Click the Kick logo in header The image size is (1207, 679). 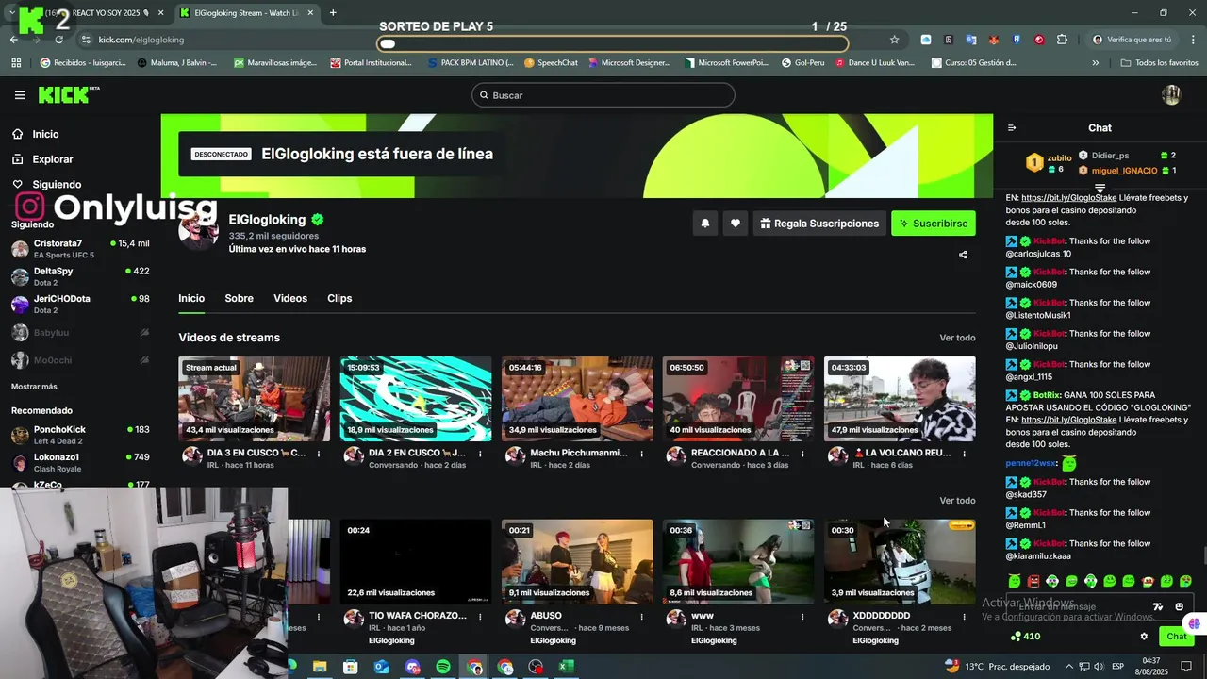coord(68,94)
